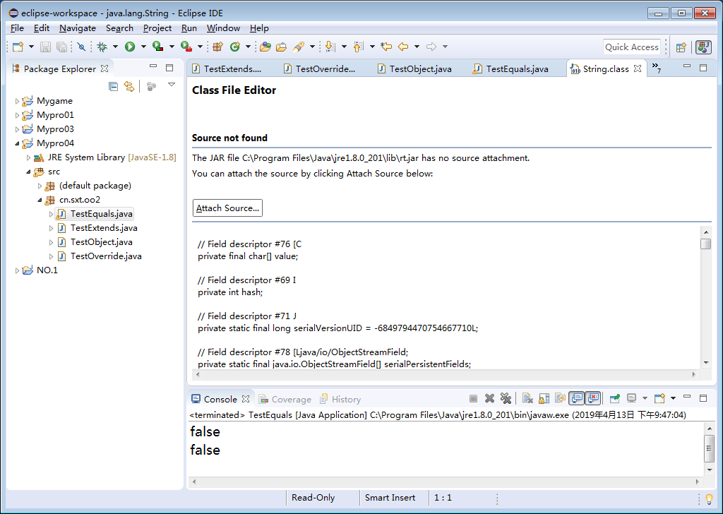Navigate Back with yellow left arrow
Viewport: 723px width, 514px height.
pos(403,47)
